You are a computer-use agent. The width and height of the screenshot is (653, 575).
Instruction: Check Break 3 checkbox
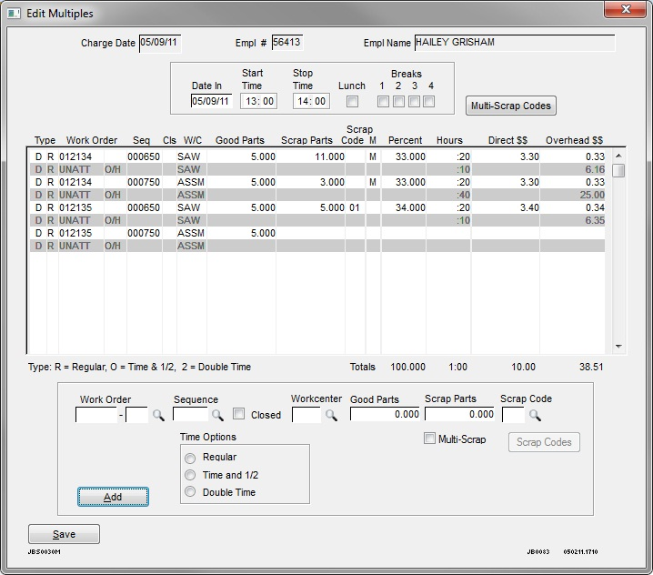[x=414, y=101]
